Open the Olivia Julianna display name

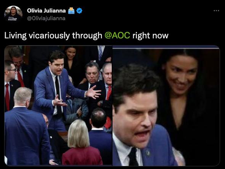pyautogui.click(x=47, y=11)
